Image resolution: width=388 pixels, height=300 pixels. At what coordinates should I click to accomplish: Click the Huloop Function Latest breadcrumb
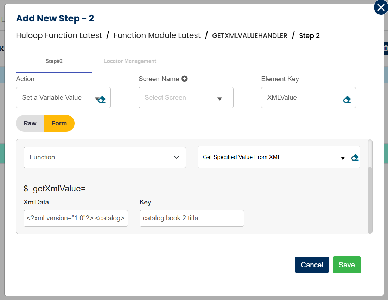tap(59, 35)
